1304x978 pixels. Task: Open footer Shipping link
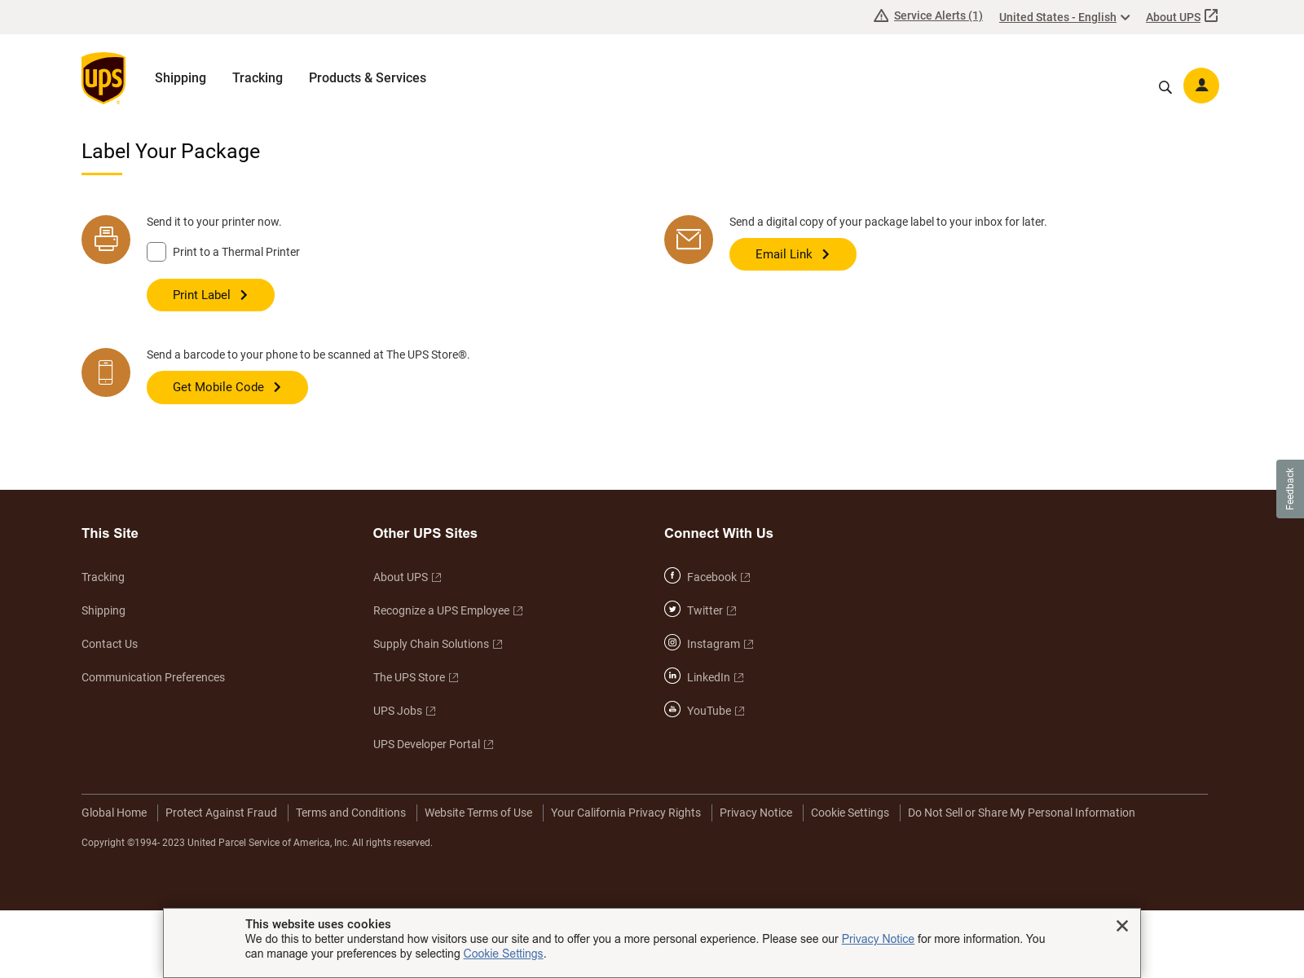[x=104, y=610]
